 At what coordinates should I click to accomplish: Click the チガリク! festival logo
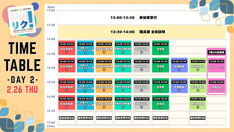coord(22,20)
